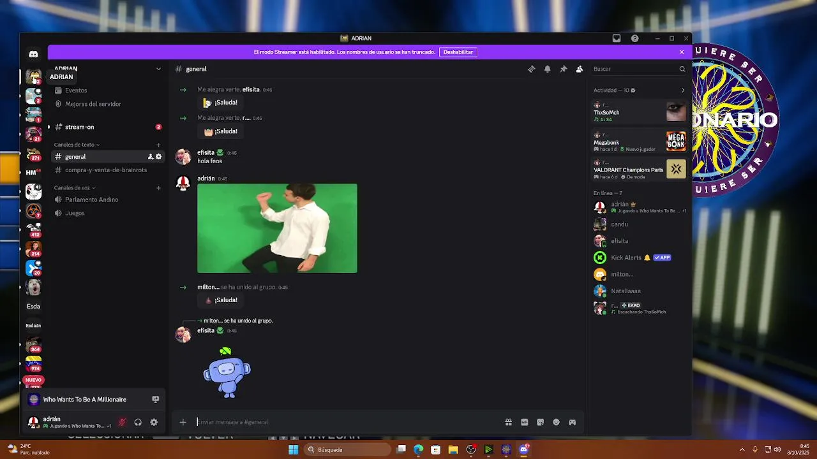Viewport: 817px width, 459px height.
Task: Open channel notification settings bell
Action: 547,69
